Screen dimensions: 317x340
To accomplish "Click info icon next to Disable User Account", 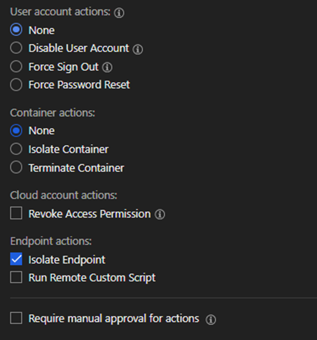I will click(137, 49).
